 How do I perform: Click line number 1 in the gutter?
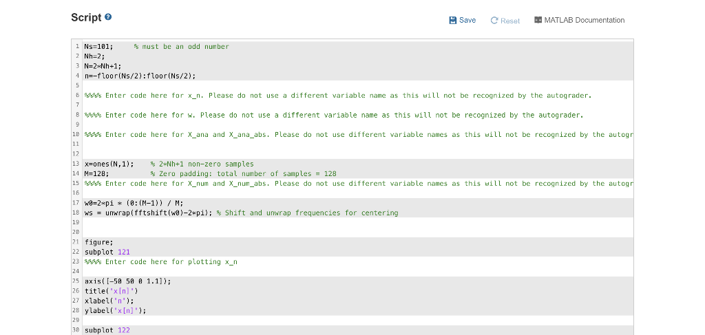(77, 47)
